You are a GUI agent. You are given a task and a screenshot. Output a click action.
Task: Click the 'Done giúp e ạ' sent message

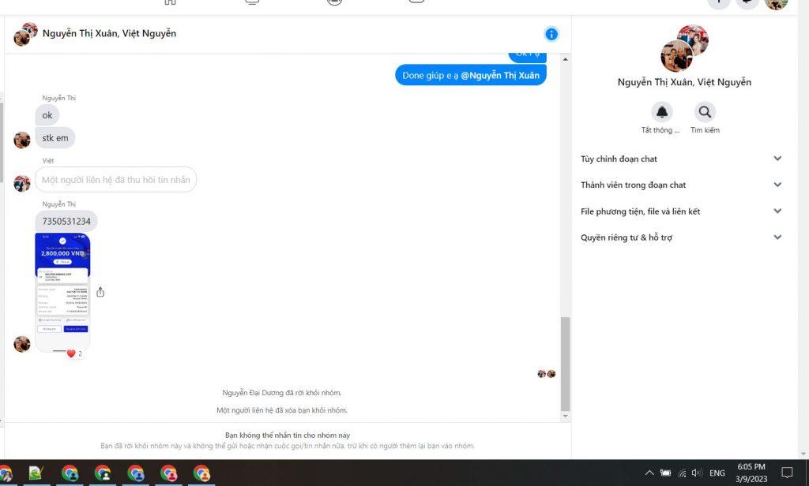point(471,75)
